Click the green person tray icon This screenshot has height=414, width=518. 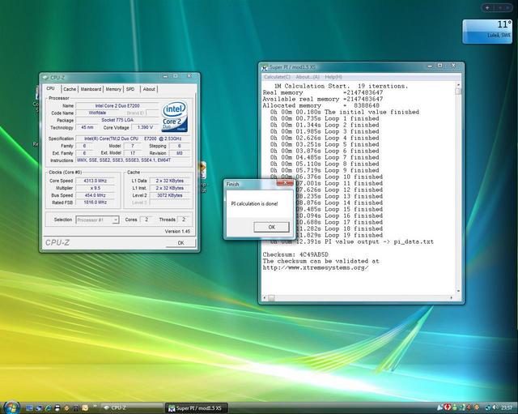tap(455, 408)
